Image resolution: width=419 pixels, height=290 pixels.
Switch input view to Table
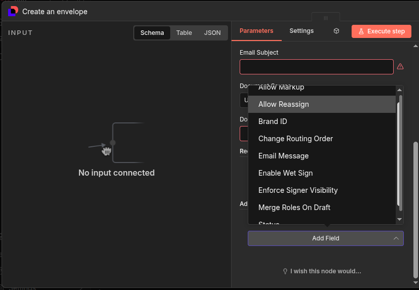click(184, 33)
